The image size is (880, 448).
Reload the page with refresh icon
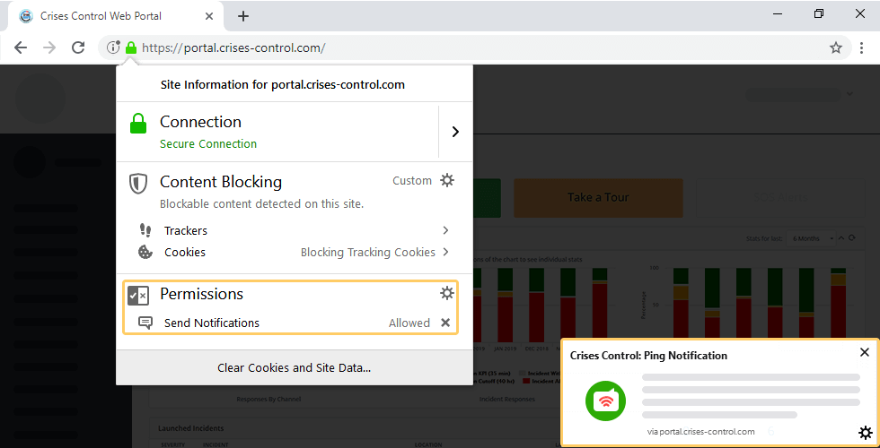79,47
